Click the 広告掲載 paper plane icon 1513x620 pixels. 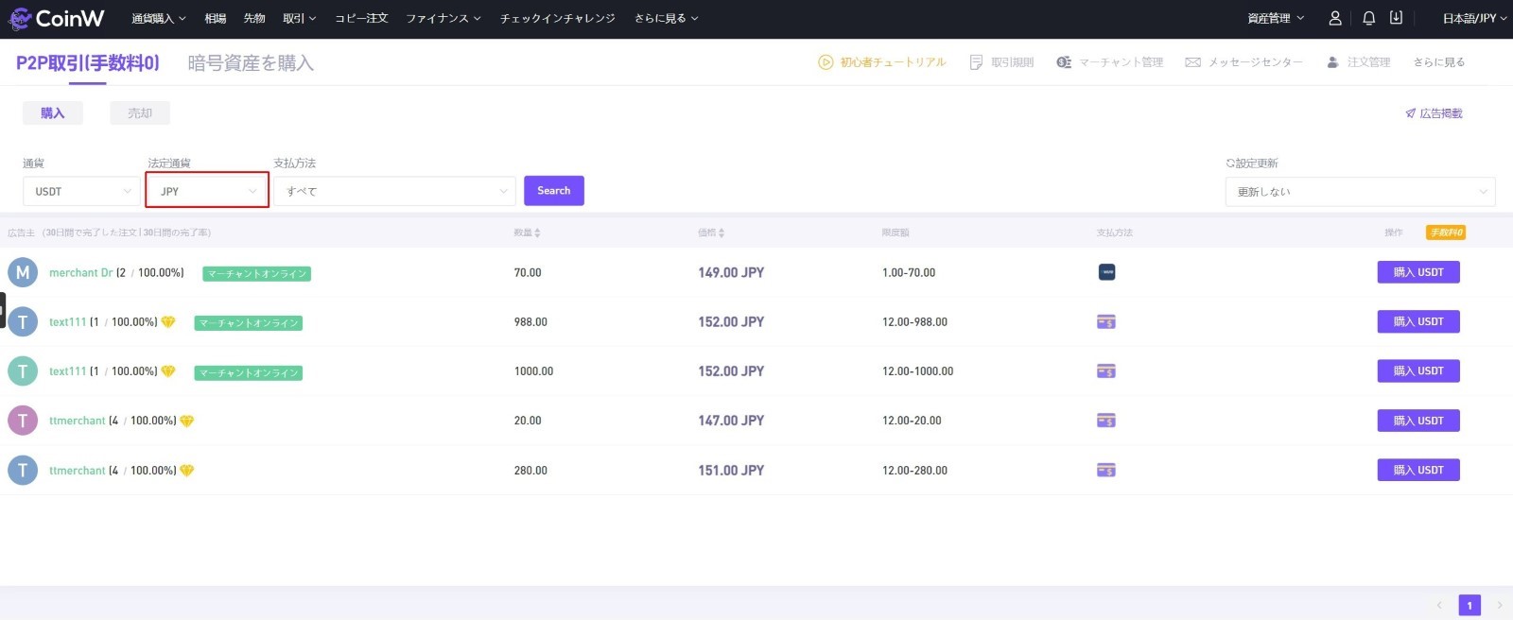[1410, 113]
